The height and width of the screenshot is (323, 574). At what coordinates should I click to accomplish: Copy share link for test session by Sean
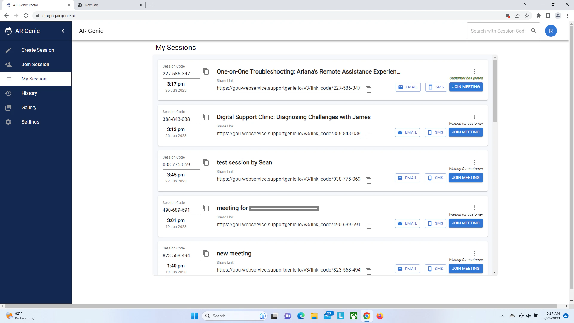point(369,180)
